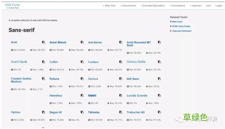The height and width of the screenshot is (129, 225).
Task: Open the Lucida Grande font link
Action: click(137, 95)
